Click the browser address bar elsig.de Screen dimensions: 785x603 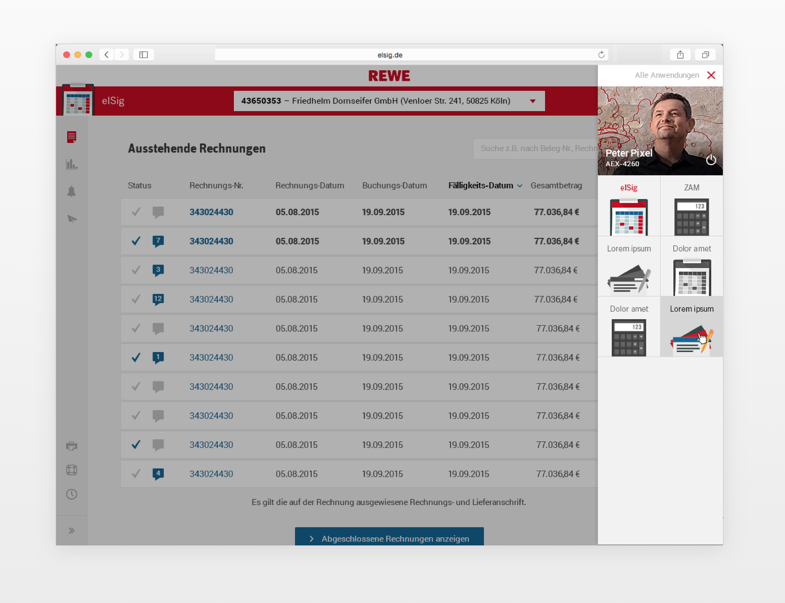point(411,55)
